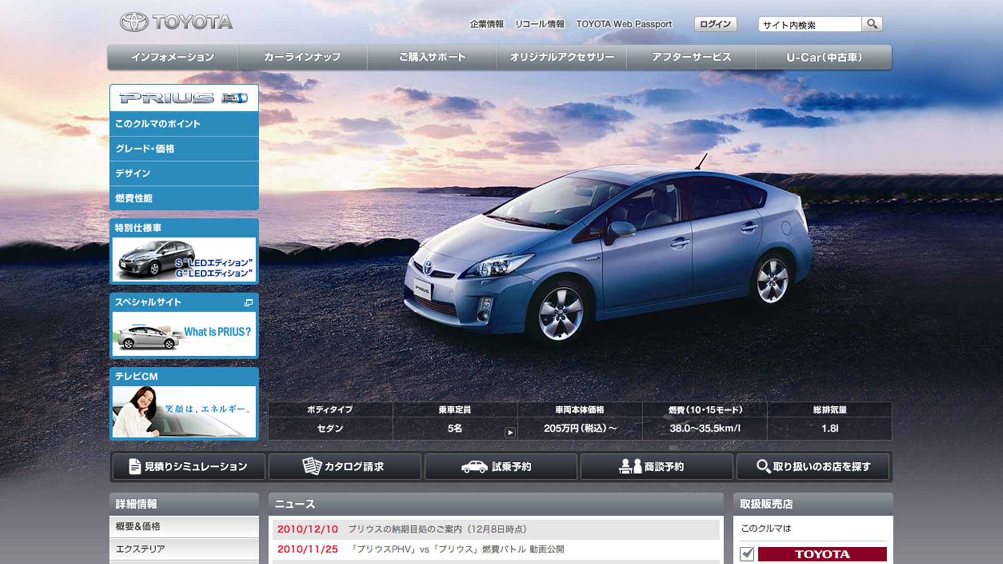The width and height of the screenshot is (1003, 564).
Task: Open the 企業情報 link
Action: pos(486,24)
